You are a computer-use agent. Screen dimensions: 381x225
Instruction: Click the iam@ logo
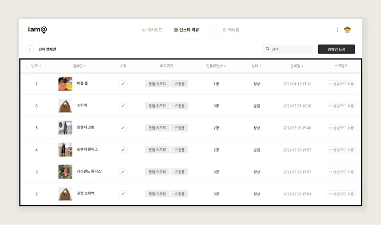pyautogui.click(x=37, y=30)
